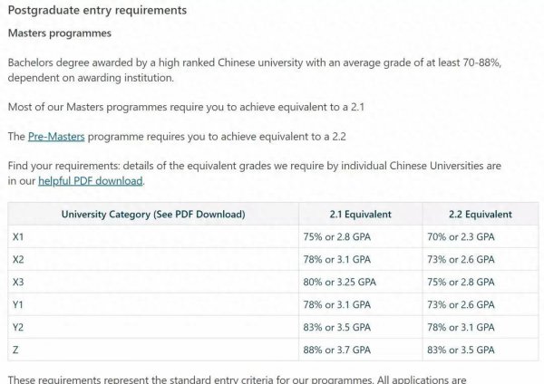Image resolution: width=544 pixels, height=384 pixels.
Task: Click the University Category column header
Action: (x=153, y=215)
